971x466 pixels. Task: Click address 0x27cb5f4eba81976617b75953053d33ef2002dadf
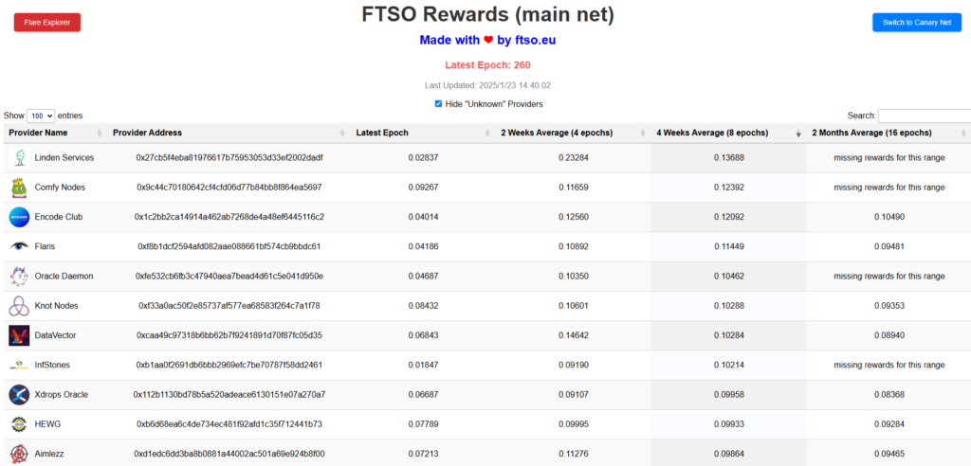229,158
